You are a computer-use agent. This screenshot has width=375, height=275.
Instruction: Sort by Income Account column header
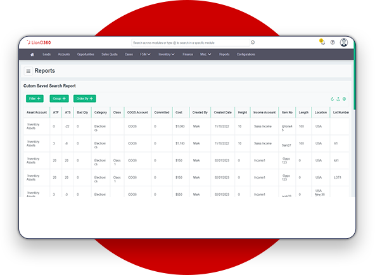click(x=265, y=112)
